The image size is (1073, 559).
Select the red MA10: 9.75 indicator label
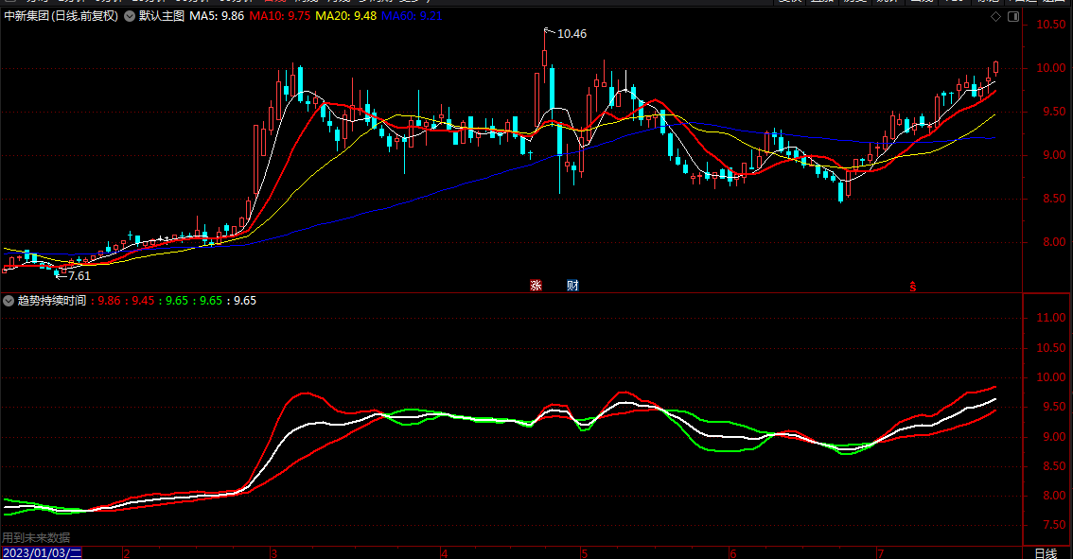(x=279, y=16)
